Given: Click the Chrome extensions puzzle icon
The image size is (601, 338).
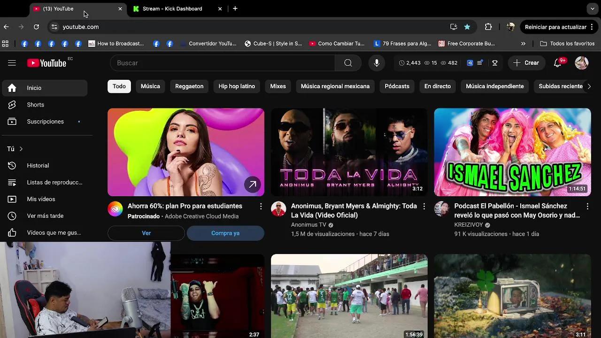Looking at the screenshot, I should [x=488, y=27].
